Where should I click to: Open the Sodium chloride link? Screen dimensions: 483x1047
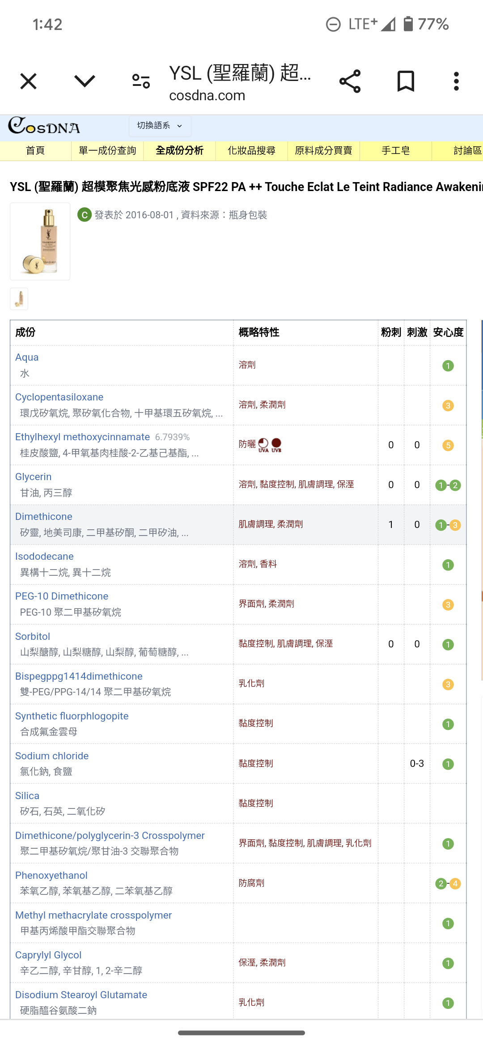coord(52,756)
